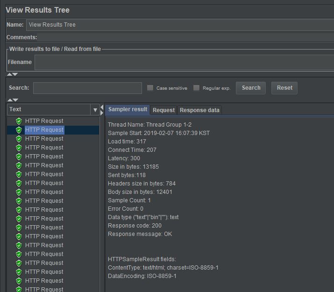The height and width of the screenshot is (292, 334).
Task: Toggle the Regular exp. checkbox
Action: (x=196, y=88)
